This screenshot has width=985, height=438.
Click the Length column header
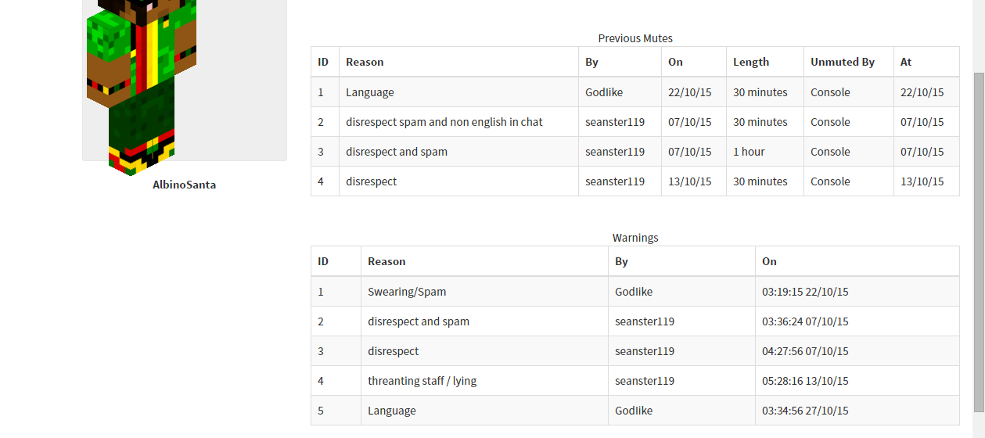click(750, 62)
